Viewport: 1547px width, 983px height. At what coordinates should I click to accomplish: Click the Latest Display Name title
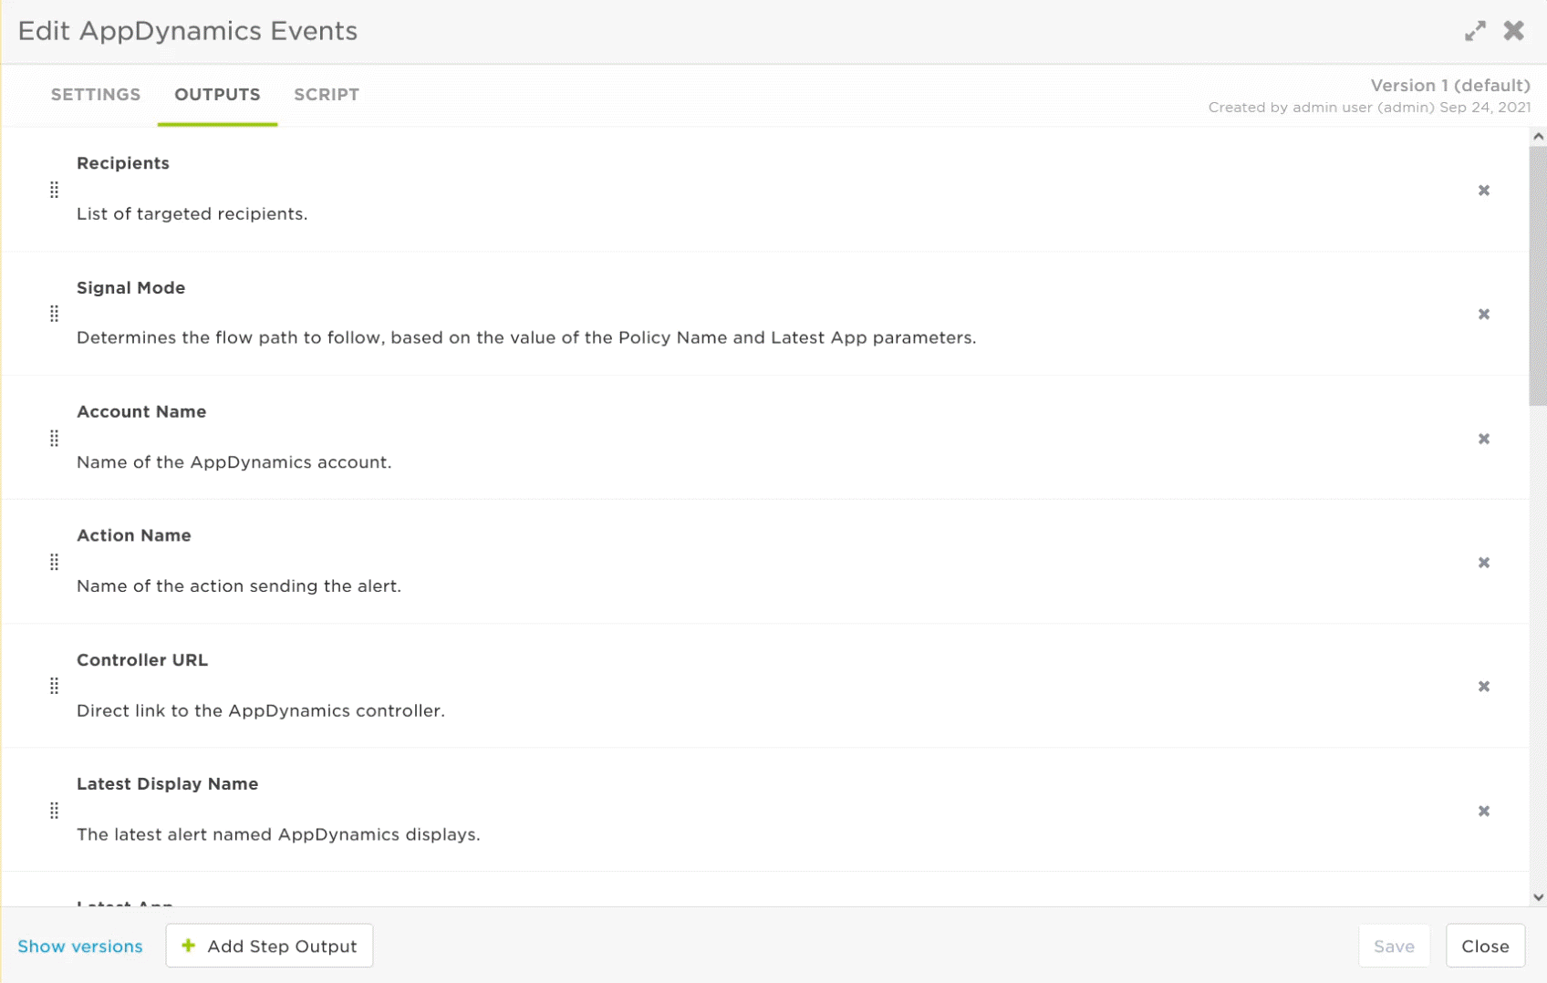(168, 784)
